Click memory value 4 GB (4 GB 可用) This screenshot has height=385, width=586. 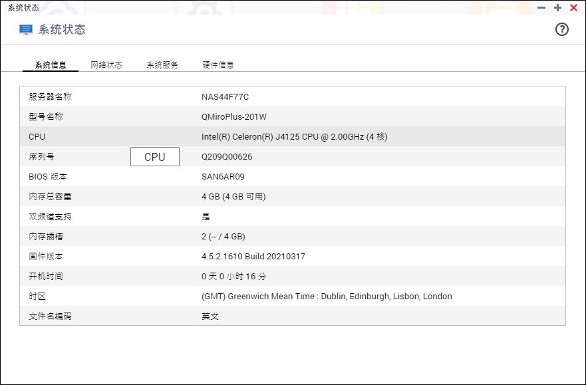[x=233, y=197]
